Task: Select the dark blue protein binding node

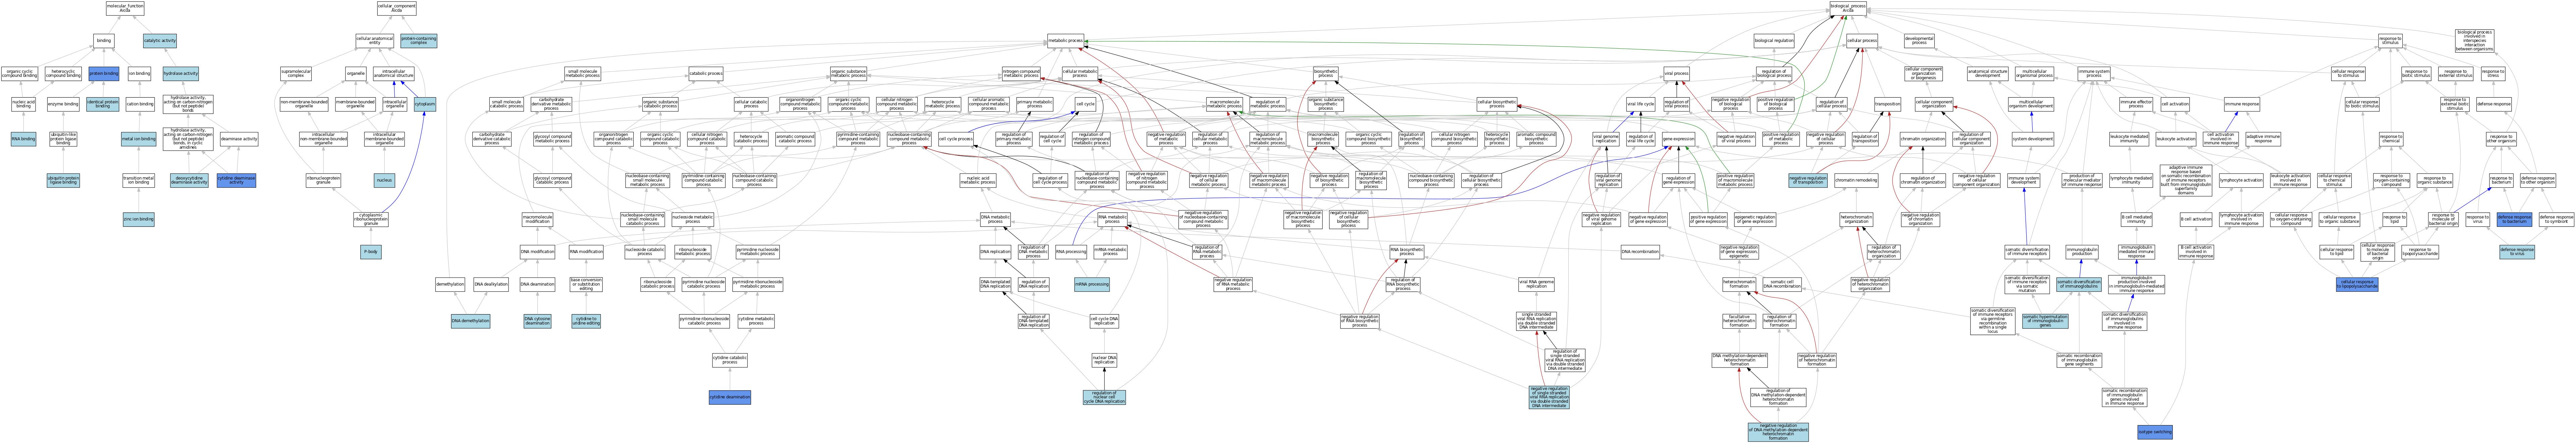Action: click(104, 73)
